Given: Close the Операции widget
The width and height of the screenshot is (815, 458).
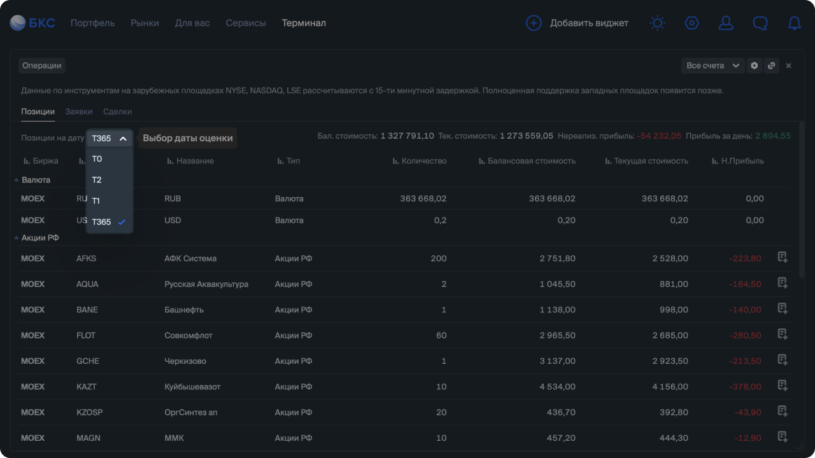Looking at the screenshot, I should (x=789, y=66).
